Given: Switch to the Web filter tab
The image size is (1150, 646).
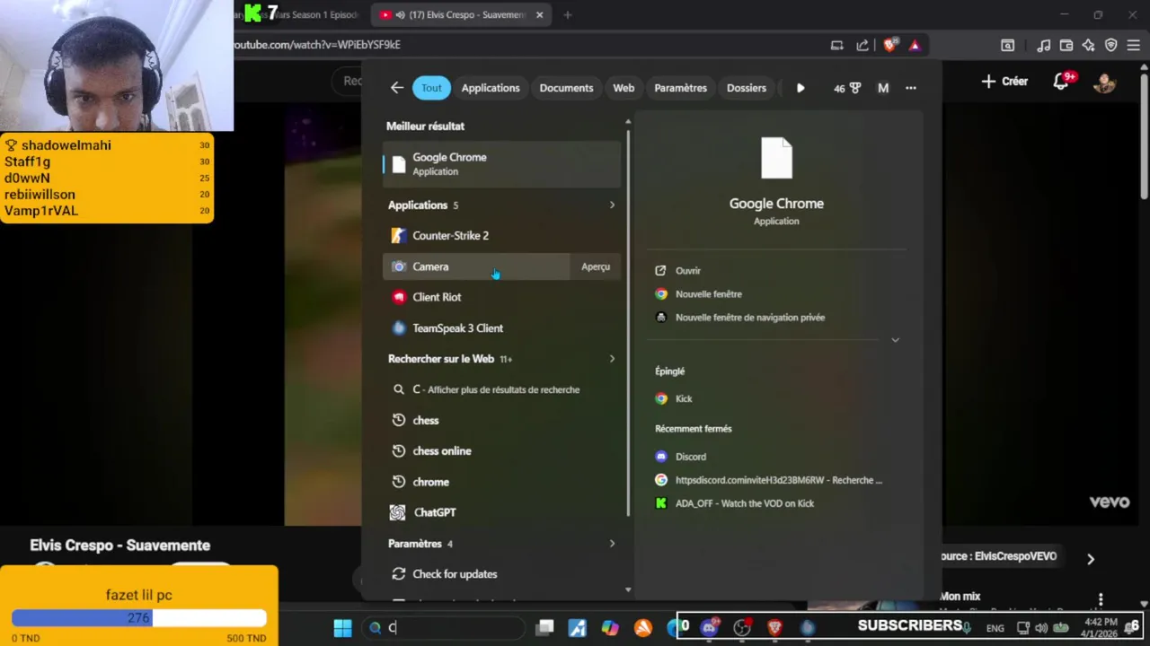Looking at the screenshot, I should (624, 88).
